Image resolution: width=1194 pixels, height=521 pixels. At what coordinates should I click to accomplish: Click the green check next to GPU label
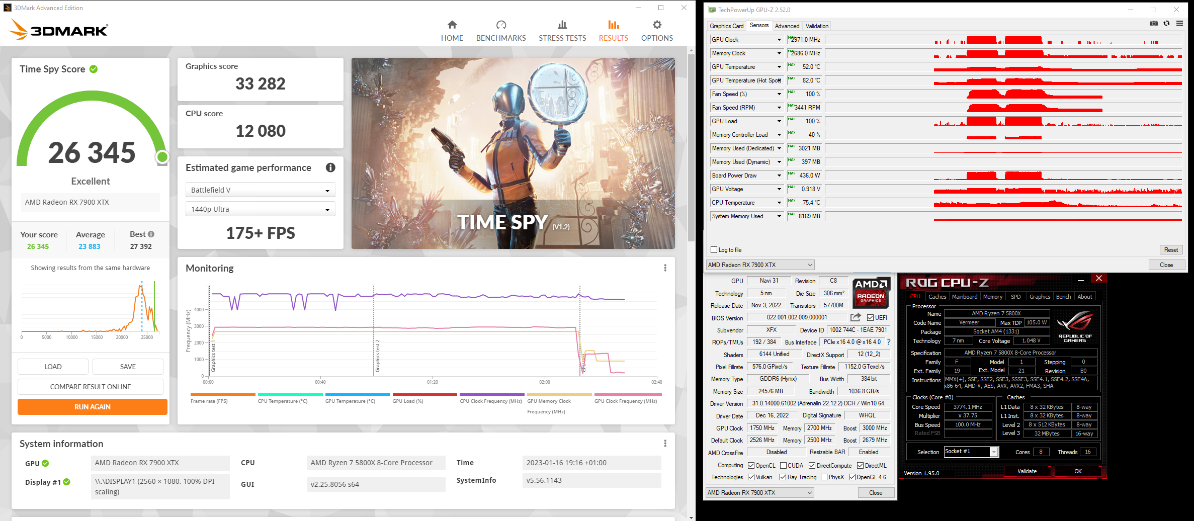point(45,463)
